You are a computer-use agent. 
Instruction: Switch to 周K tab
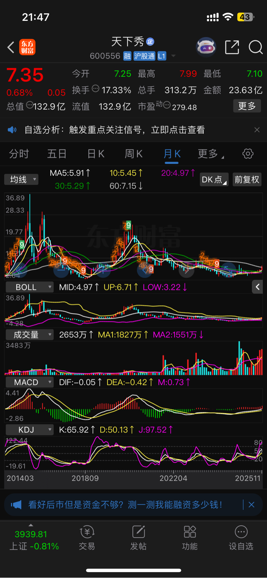pos(133,154)
